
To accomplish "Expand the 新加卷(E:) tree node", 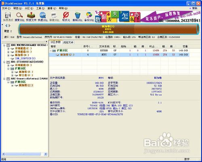I will coord(13,72).
